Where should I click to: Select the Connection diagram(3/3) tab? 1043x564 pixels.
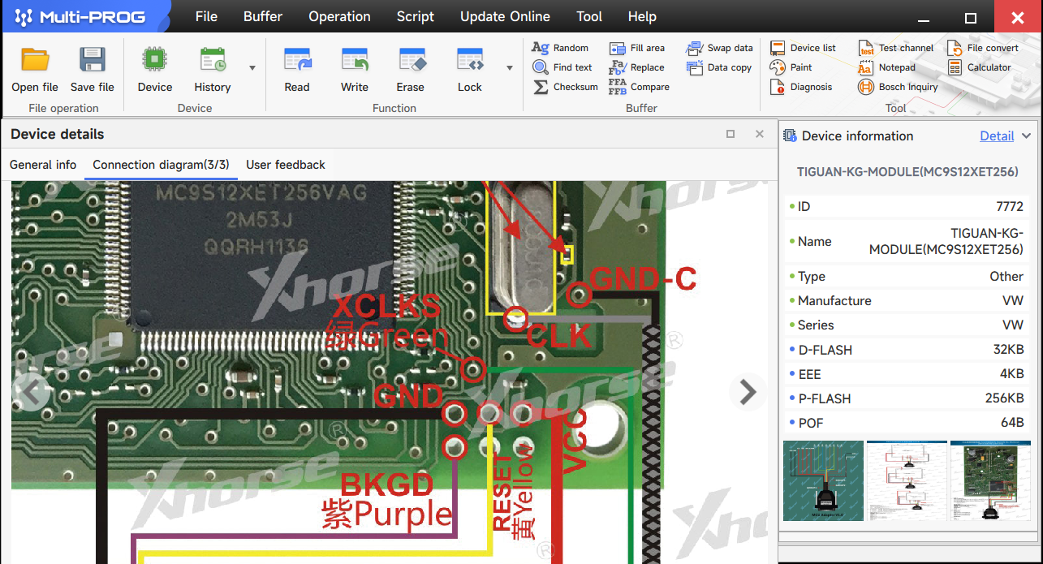pyautogui.click(x=161, y=165)
